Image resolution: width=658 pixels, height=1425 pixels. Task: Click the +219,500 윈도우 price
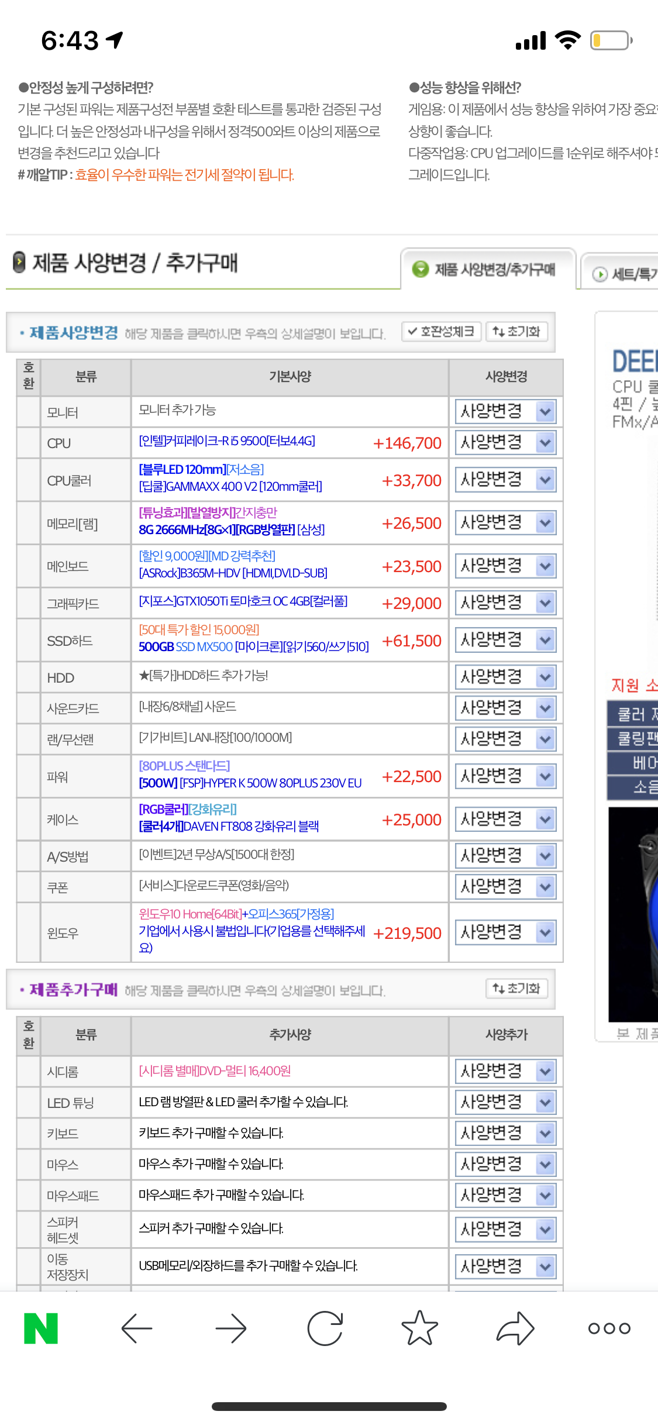[x=407, y=933]
